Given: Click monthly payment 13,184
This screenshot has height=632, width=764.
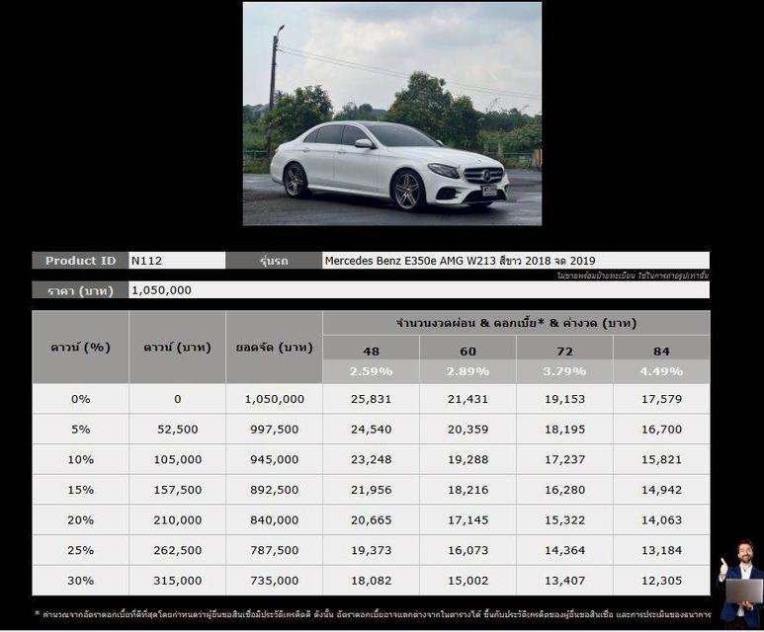Looking at the screenshot, I should [x=661, y=550].
